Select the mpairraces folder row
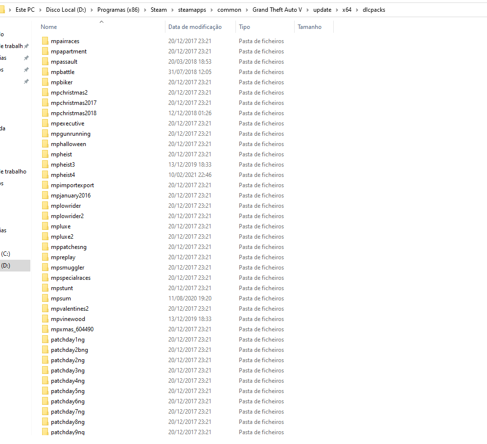This screenshot has width=487, height=444. click(x=66, y=41)
